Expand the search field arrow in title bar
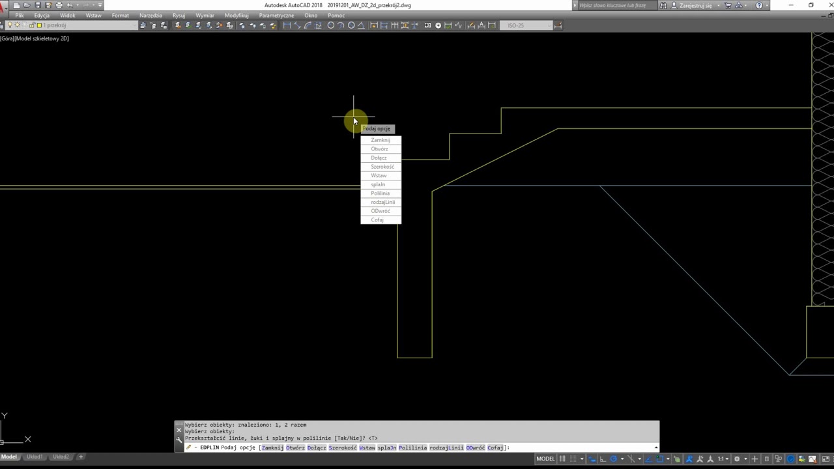The image size is (834, 469). 575,5
